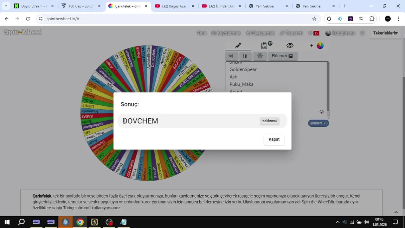Select Puku_Maka in the entries list
405x228 pixels.
241,84
